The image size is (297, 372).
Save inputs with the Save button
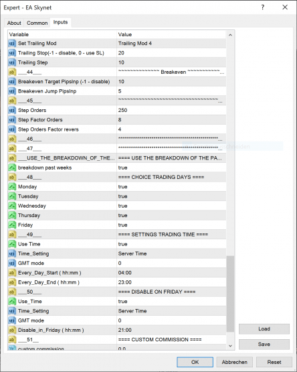264,345
